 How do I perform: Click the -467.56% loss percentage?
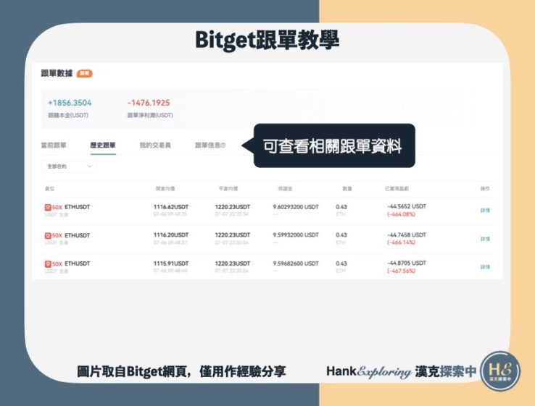(402, 271)
